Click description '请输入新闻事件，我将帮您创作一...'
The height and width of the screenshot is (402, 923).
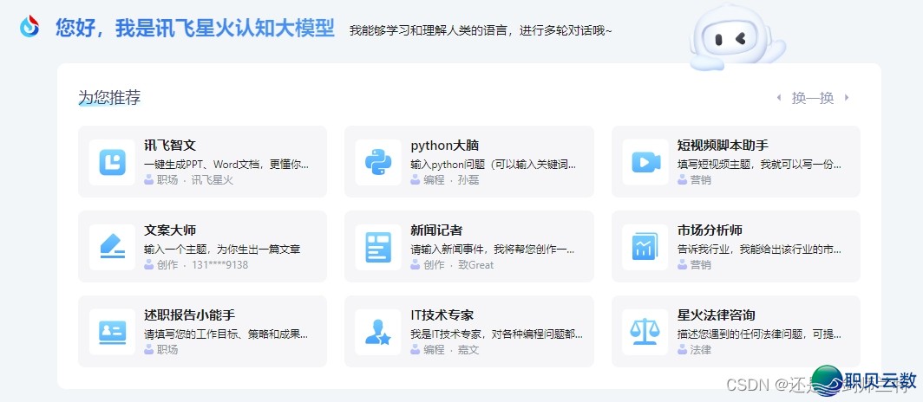(x=493, y=250)
